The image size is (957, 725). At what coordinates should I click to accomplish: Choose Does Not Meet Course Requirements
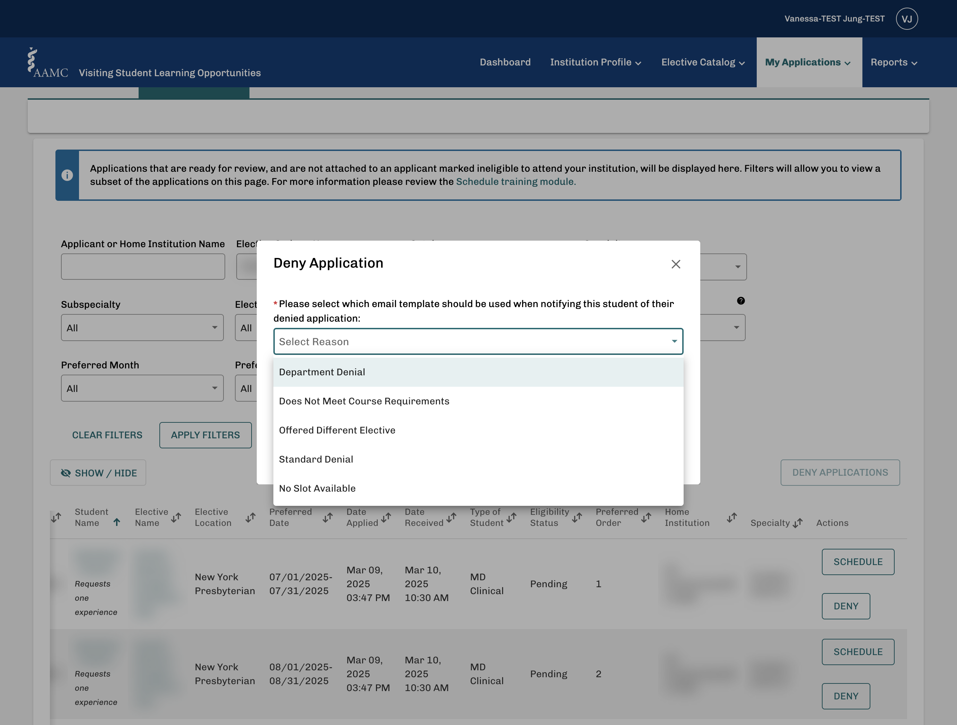click(478, 401)
